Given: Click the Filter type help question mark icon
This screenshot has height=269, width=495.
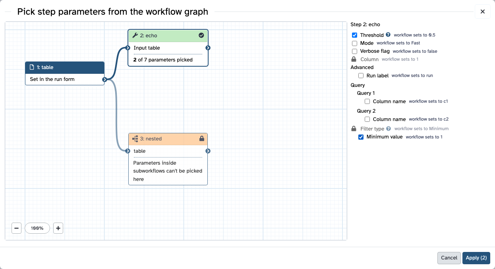Looking at the screenshot, I should tap(389, 129).
